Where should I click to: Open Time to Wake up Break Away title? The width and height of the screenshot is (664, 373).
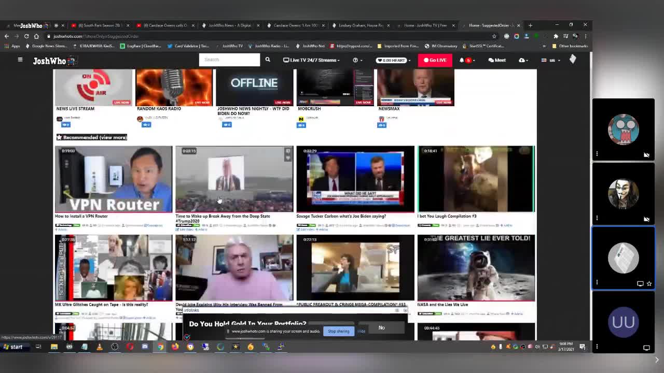pyautogui.click(x=223, y=219)
